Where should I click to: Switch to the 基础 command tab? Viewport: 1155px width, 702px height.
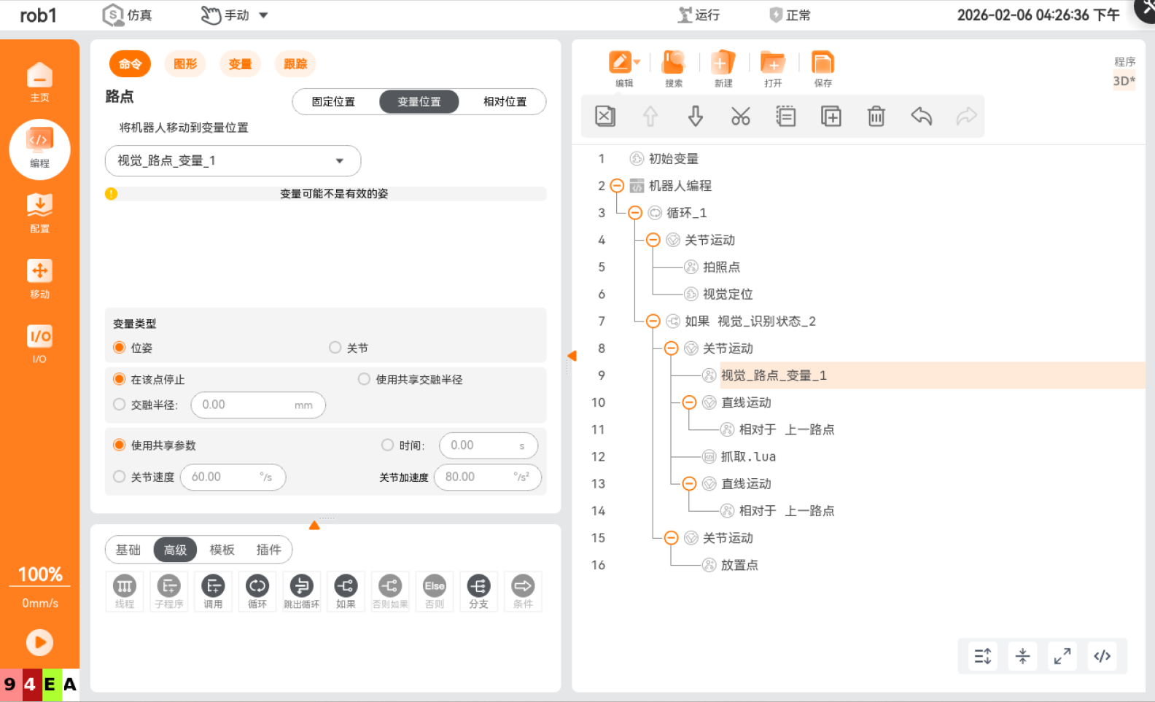pos(128,550)
